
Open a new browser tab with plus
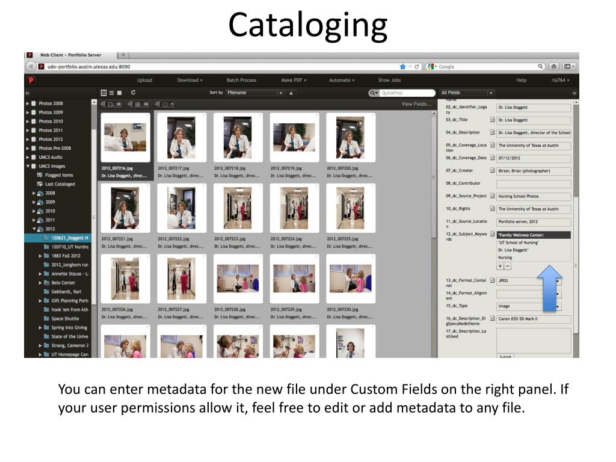coord(123,55)
